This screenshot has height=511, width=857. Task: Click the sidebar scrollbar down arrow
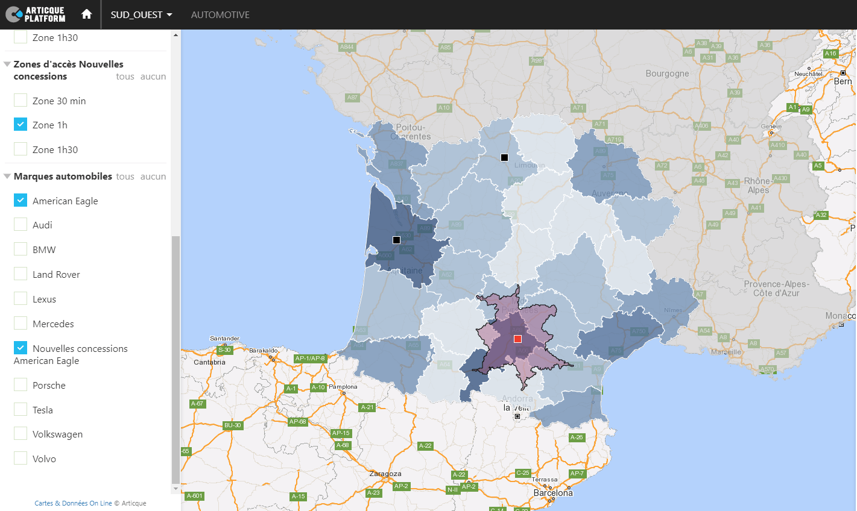point(176,489)
